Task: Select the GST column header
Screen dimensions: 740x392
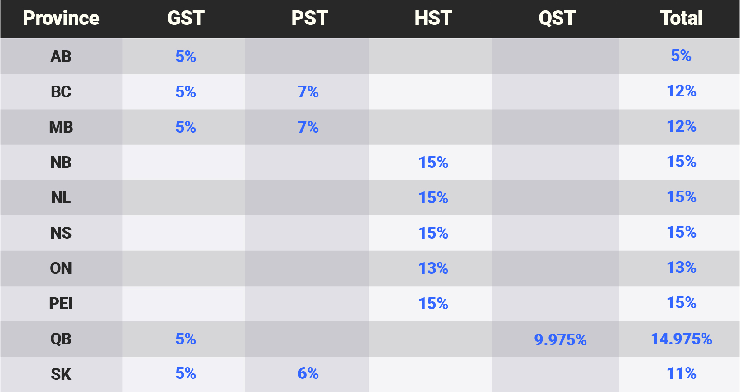Action: [x=186, y=18]
